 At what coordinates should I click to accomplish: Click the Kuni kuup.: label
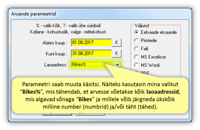[x=56, y=54]
